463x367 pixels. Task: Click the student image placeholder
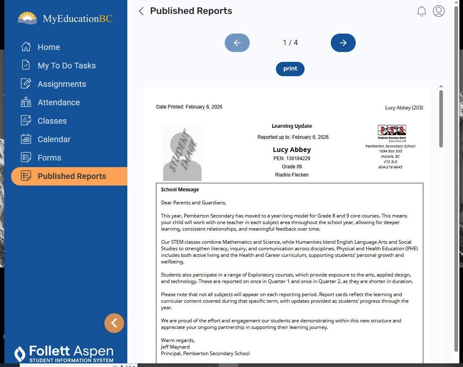[x=182, y=152]
